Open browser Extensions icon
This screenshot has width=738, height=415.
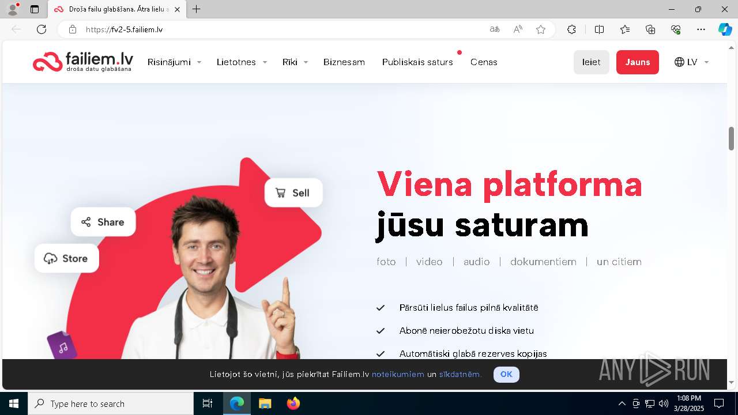(571, 29)
